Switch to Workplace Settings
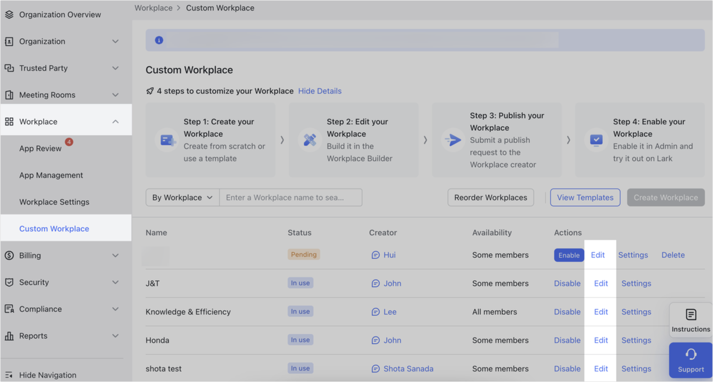The width and height of the screenshot is (713, 382). [x=53, y=202]
